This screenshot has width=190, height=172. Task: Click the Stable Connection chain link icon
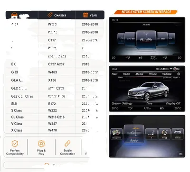(67, 144)
